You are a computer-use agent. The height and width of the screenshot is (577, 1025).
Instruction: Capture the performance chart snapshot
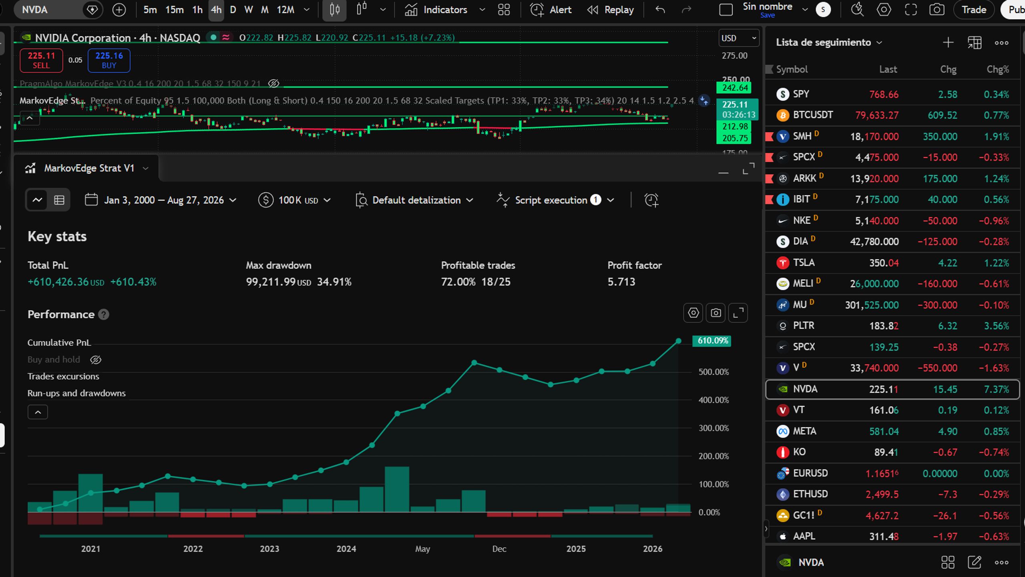pyautogui.click(x=715, y=313)
